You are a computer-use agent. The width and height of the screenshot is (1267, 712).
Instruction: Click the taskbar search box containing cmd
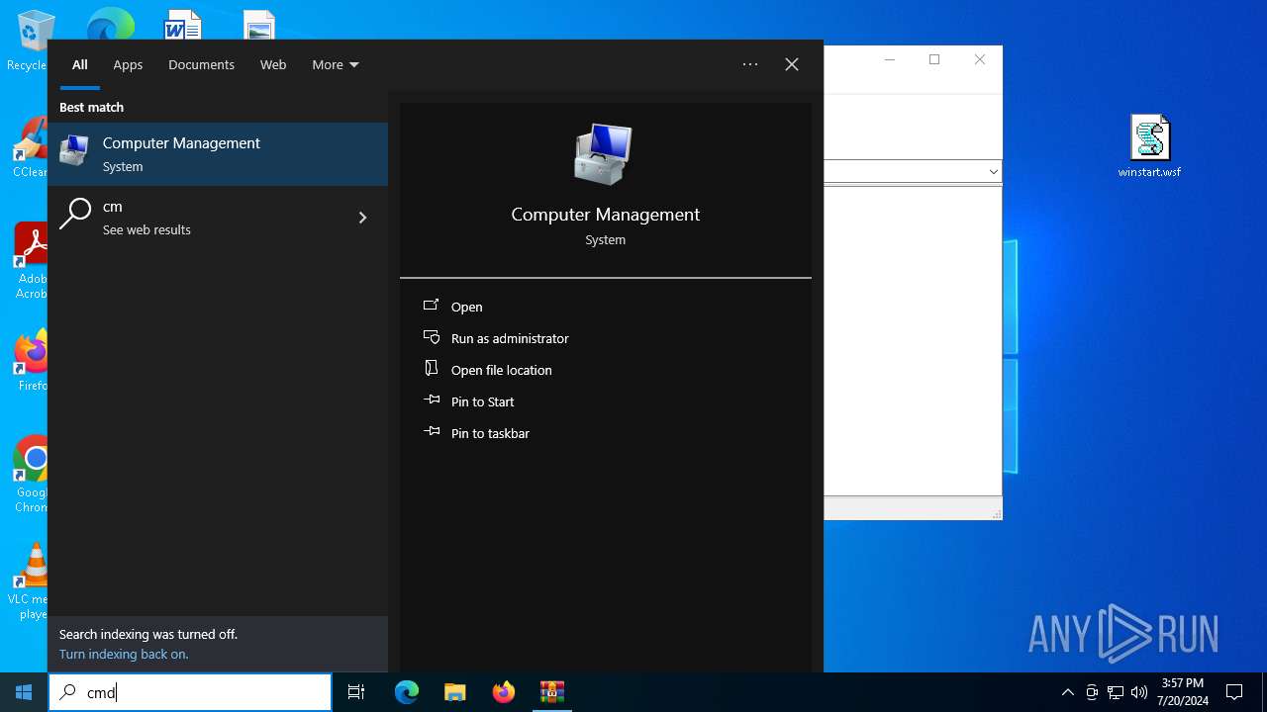190,692
